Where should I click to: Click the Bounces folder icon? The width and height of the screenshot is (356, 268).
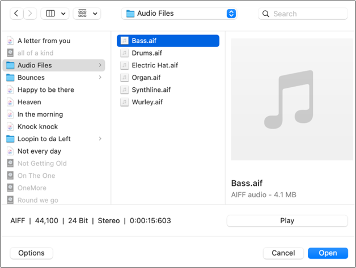point(10,78)
